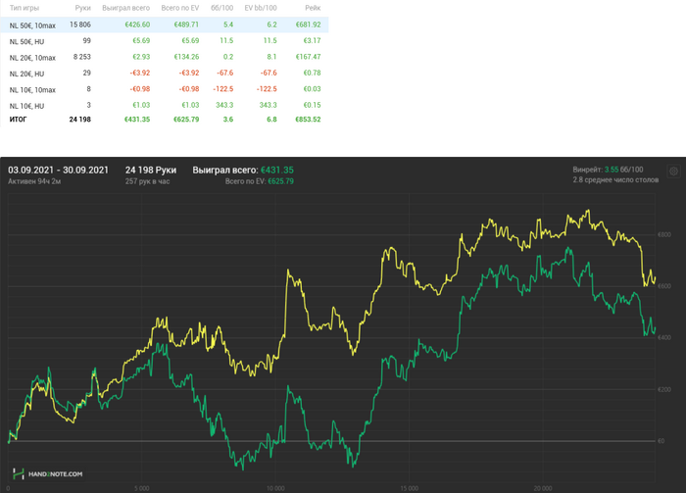Image resolution: width=686 pixels, height=493 pixels.
Task: Click '257 рук в час' label
Action: [x=147, y=181]
